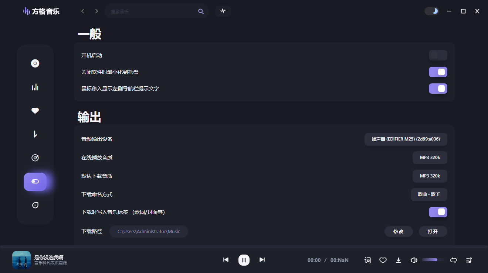Open your favorites from the sidebar heart icon
Image resolution: width=488 pixels, height=273 pixels.
coord(35,110)
